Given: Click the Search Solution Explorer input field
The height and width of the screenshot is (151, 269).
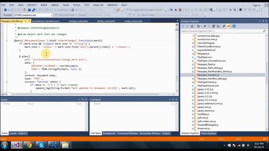Looking at the screenshot, I should pos(222,31).
